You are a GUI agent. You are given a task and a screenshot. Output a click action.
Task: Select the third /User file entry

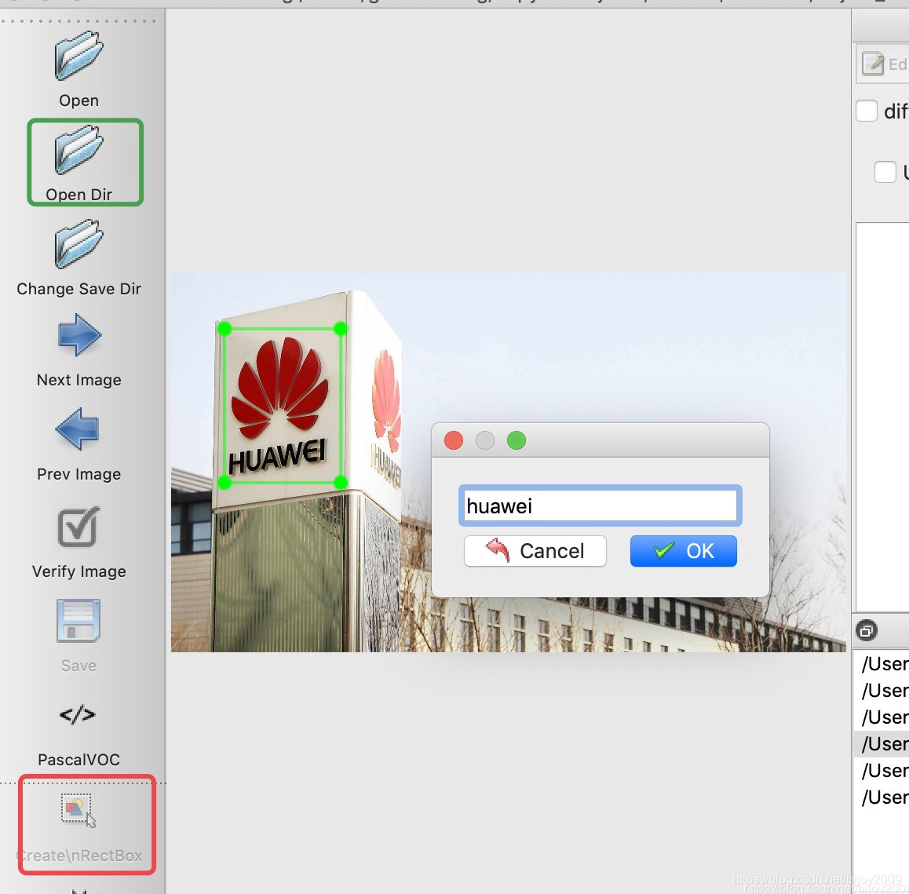tap(882, 717)
